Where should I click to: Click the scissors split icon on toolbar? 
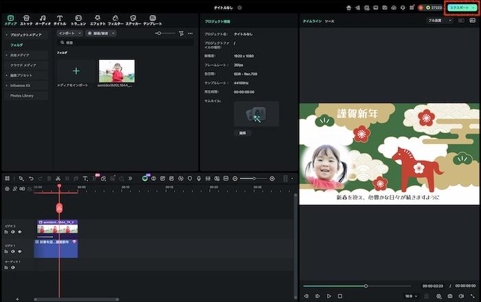click(58, 178)
